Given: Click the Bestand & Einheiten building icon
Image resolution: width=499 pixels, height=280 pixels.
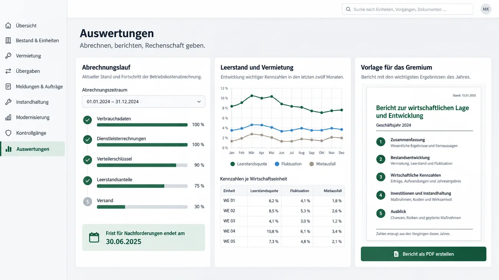Looking at the screenshot, I should (x=8, y=41).
